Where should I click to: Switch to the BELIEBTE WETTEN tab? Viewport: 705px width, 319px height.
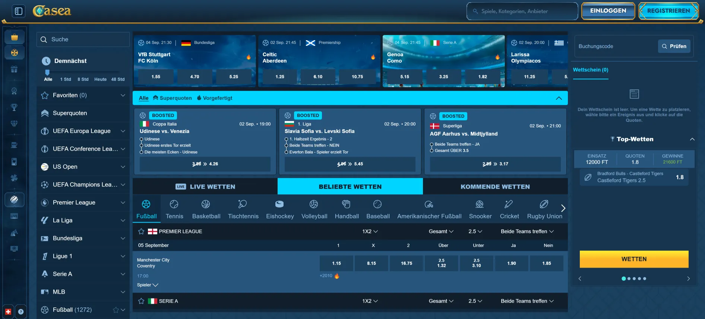pos(350,186)
